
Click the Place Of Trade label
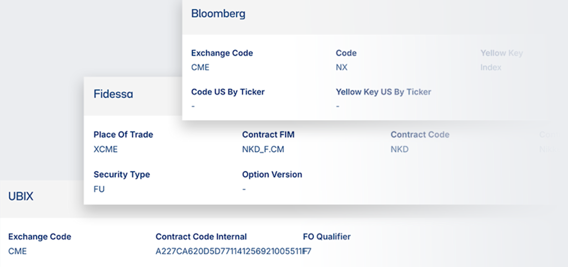pos(123,135)
